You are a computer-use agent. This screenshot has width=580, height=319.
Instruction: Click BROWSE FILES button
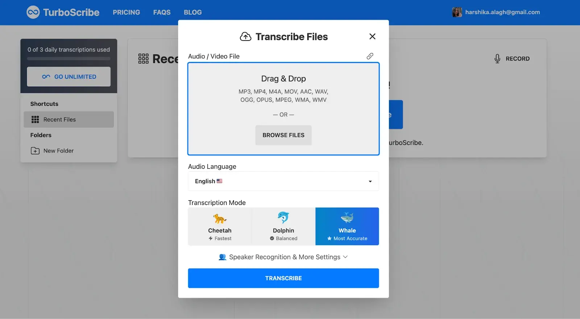coord(283,135)
